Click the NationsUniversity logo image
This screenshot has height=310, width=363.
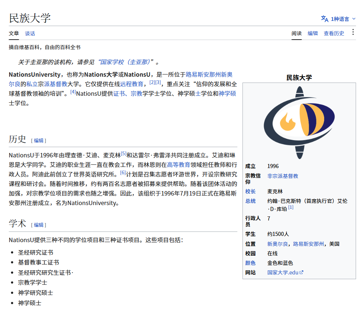point(299,123)
